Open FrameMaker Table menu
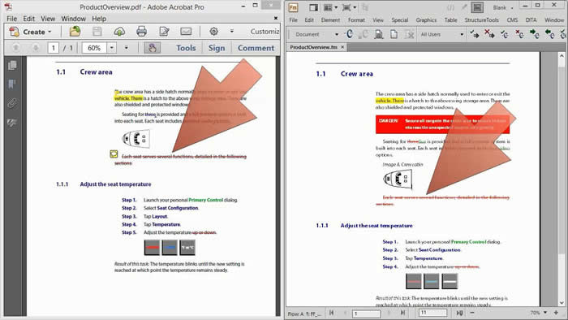568x320 pixels. pos(450,20)
